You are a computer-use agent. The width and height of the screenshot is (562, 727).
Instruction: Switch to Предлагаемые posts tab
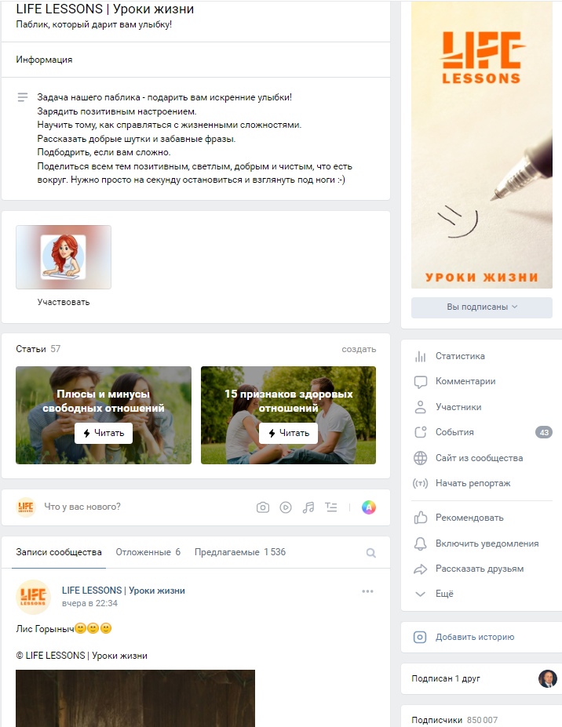click(x=240, y=552)
